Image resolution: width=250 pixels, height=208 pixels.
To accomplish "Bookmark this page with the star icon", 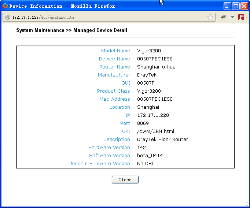I will (210, 17).
